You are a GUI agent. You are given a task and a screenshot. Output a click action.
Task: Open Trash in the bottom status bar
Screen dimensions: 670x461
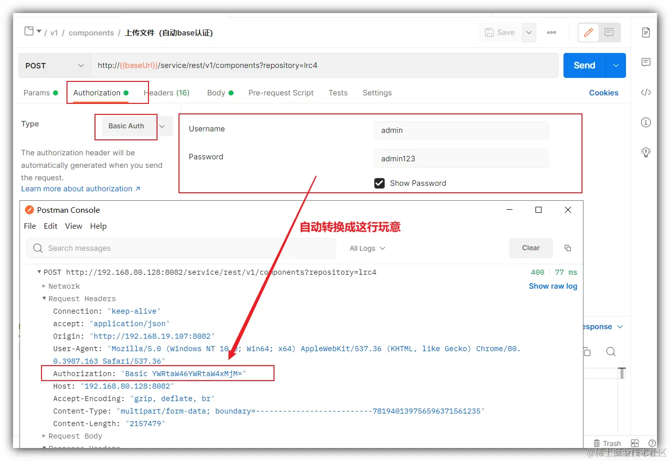pos(607,443)
